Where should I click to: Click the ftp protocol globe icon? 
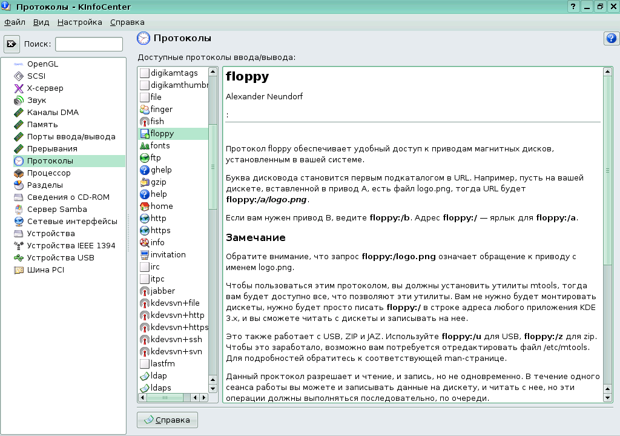point(143,157)
